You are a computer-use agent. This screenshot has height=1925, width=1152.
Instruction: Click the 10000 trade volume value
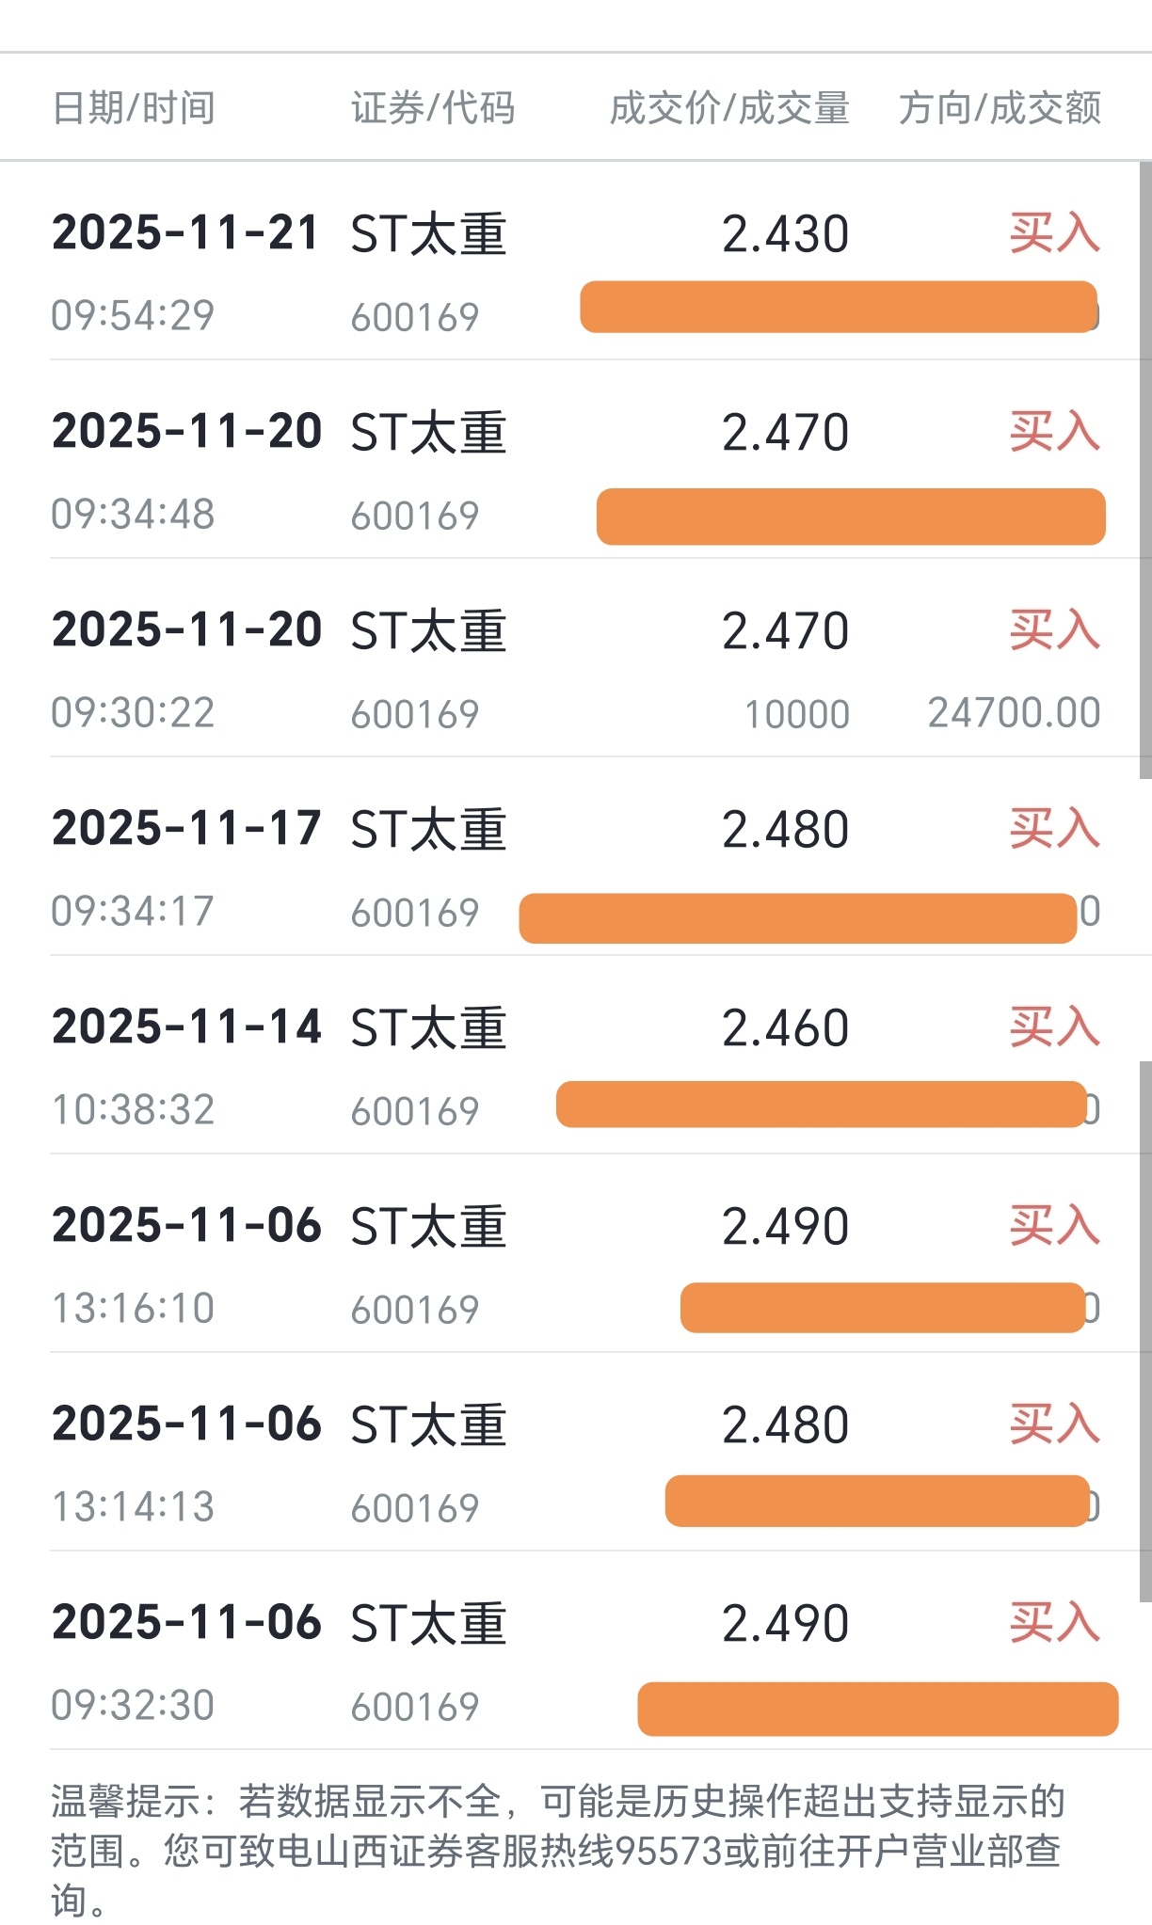(x=797, y=714)
